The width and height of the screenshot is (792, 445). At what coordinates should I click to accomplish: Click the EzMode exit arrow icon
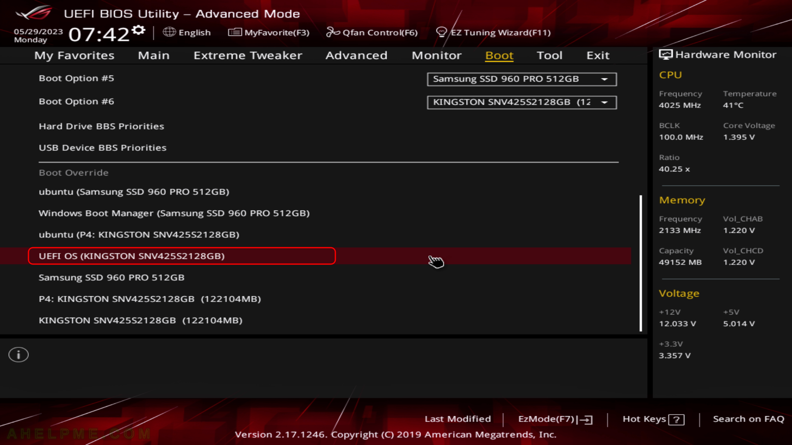585,419
